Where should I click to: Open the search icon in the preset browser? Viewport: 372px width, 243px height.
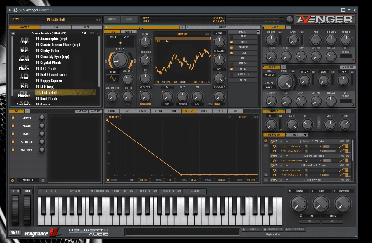(x=98, y=33)
